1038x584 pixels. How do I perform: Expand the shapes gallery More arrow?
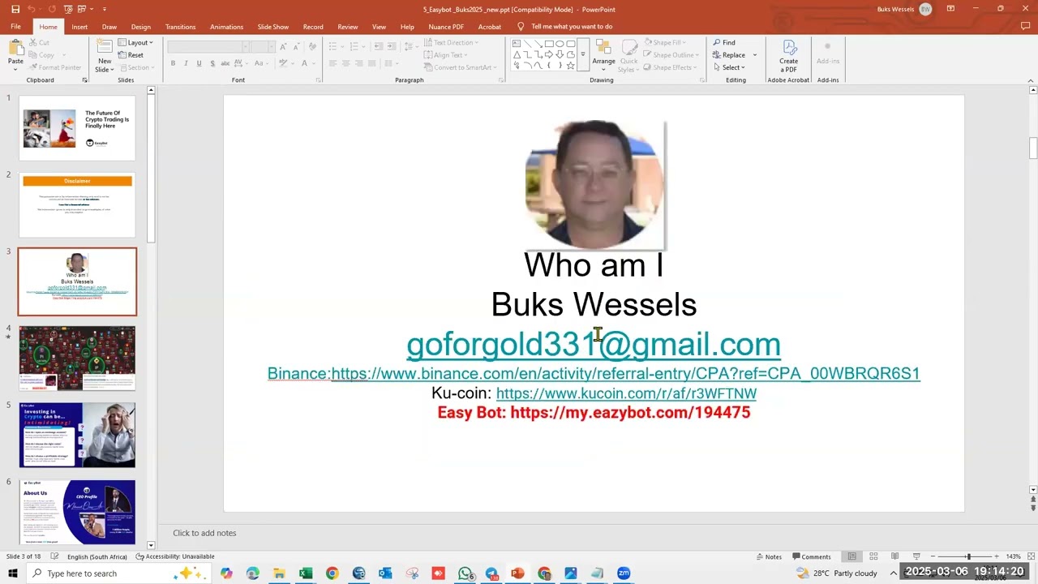582,54
